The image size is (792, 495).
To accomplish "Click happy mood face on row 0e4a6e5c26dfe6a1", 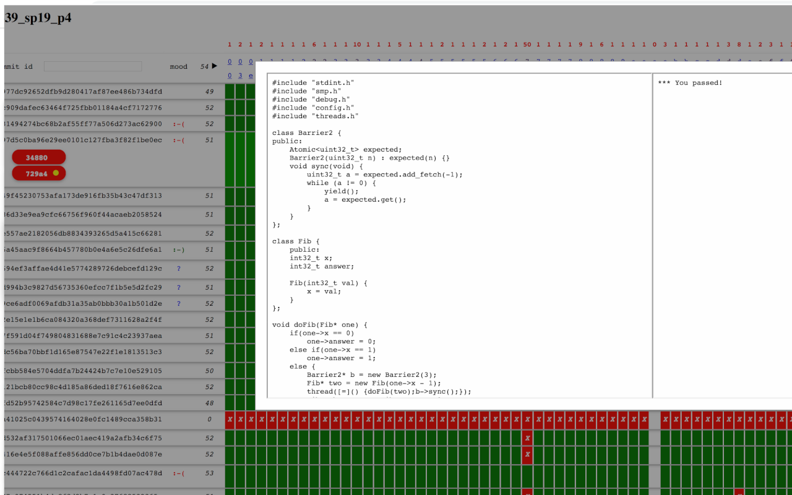I will coord(179,250).
